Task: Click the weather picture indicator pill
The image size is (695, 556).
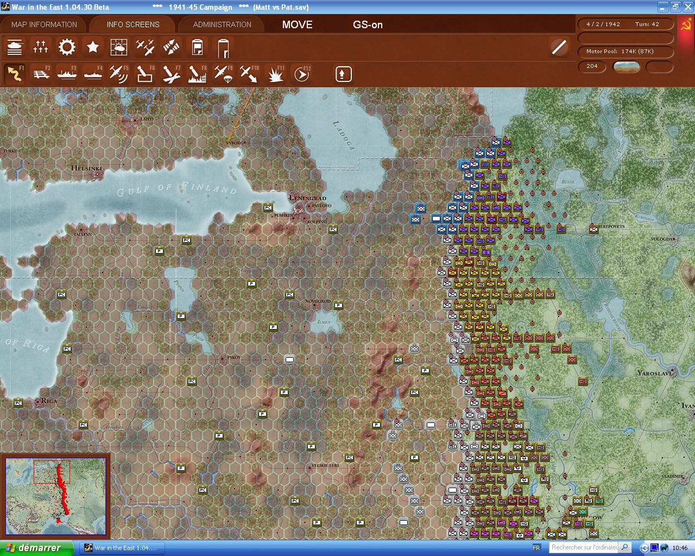Action: tap(626, 66)
